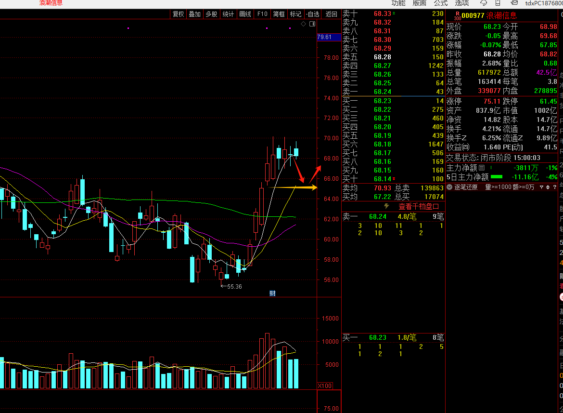This screenshot has width=563, height=413.
Task: Click the up-down sort arrows in 逐笔还原 bar
Action: pyautogui.click(x=548, y=187)
